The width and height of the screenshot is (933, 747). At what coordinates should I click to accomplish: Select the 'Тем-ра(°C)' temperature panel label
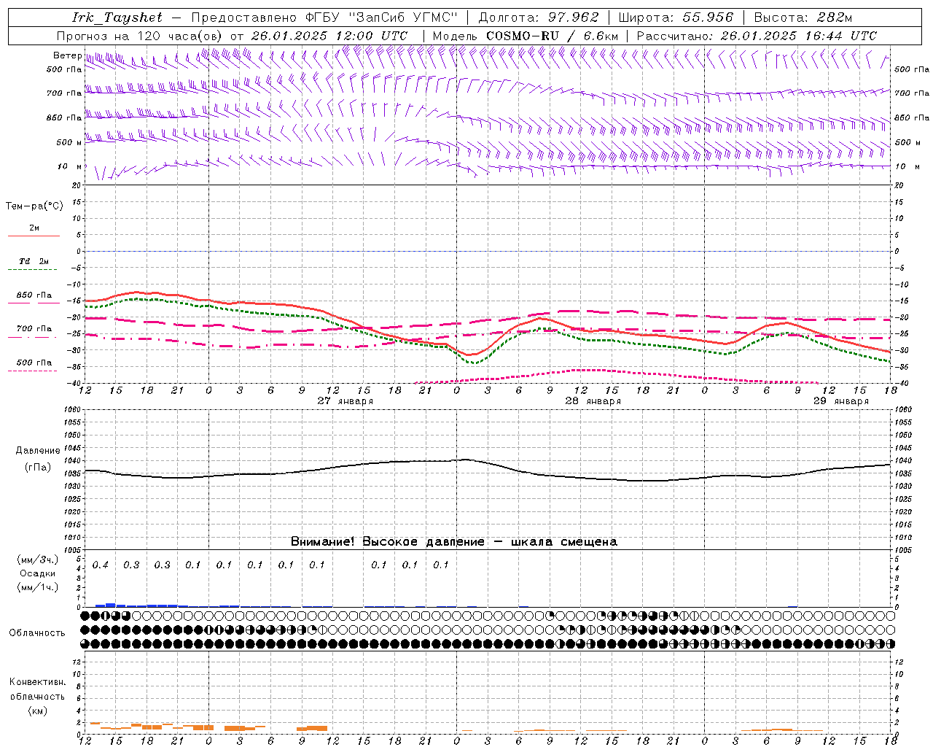point(34,206)
